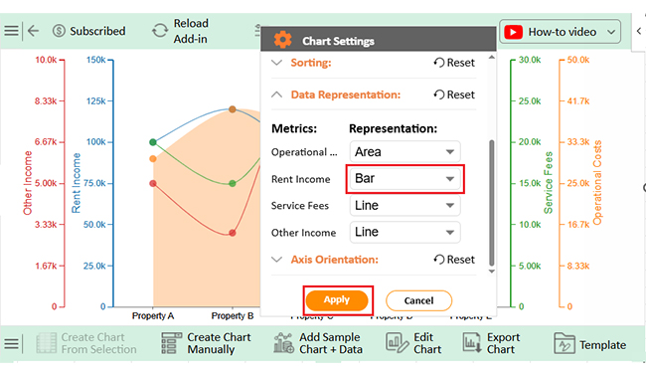Click the Chart Settings panel scrollbar

[492, 203]
